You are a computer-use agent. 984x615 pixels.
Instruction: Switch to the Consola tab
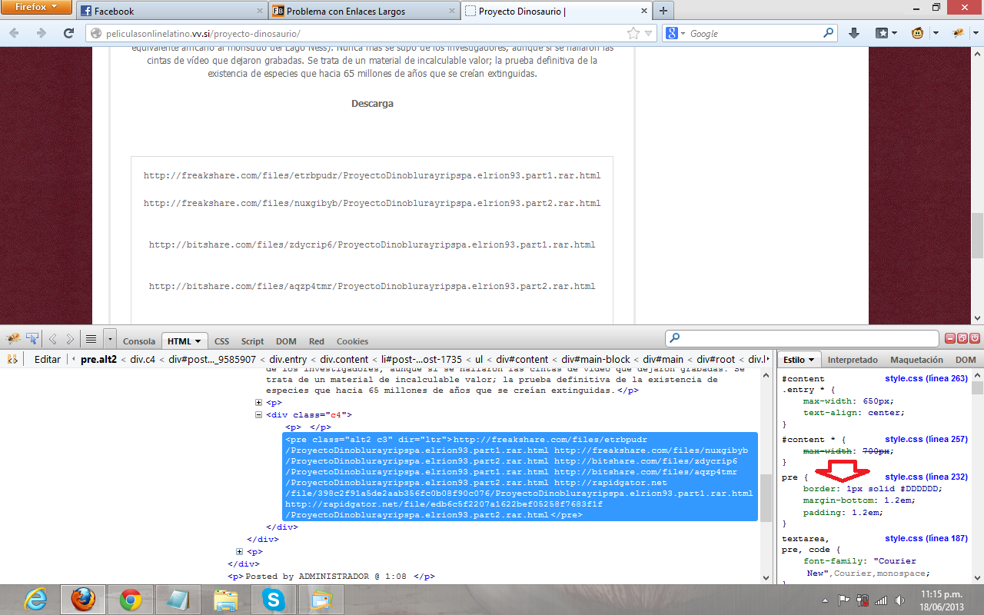139,341
